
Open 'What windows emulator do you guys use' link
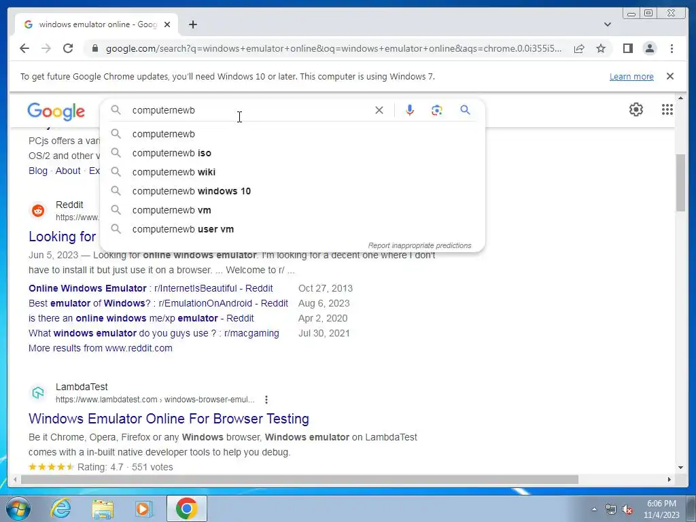point(154,333)
